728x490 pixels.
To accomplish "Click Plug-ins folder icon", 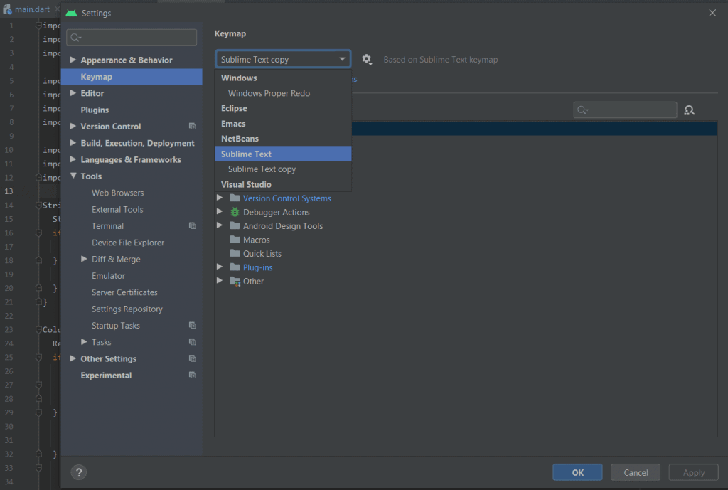I will pyautogui.click(x=235, y=267).
